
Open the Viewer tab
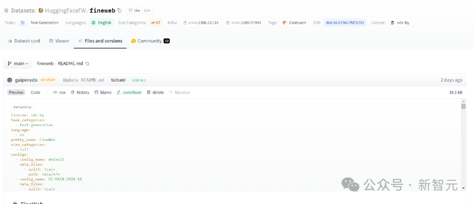(59, 41)
